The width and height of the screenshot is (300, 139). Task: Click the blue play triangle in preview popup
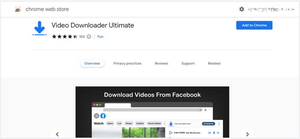[171, 133]
